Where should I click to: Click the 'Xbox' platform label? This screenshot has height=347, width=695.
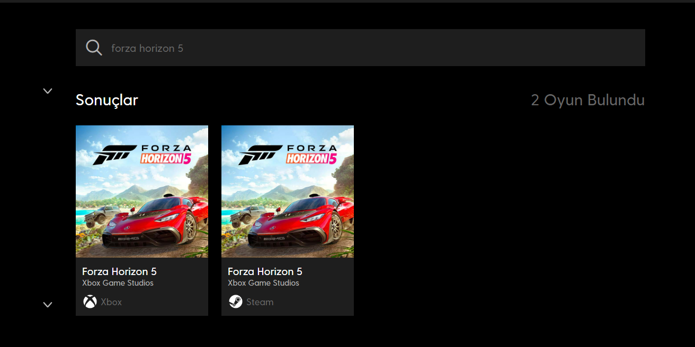[111, 302]
